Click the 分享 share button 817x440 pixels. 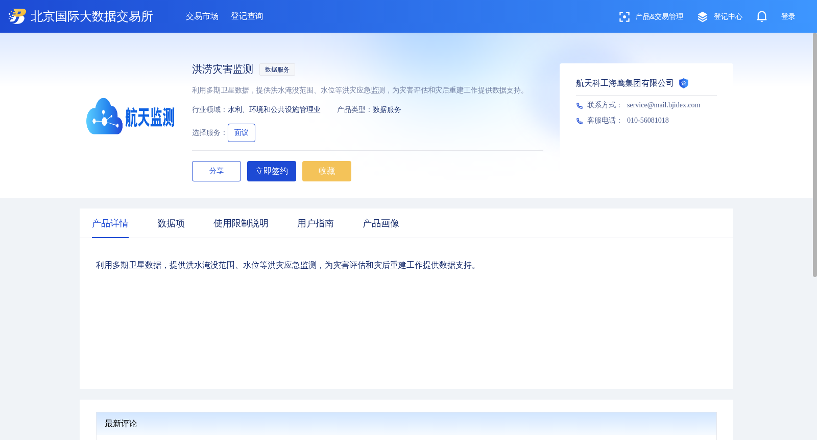click(217, 171)
